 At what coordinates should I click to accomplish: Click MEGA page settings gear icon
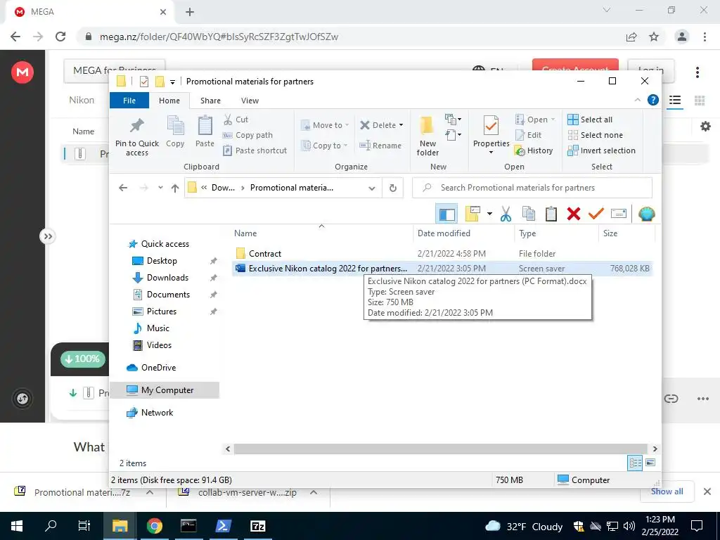coord(705,127)
